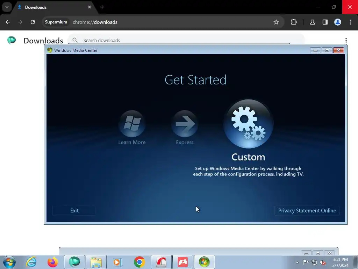
Task: Minimize the Supermium browser window
Action: [317, 7]
